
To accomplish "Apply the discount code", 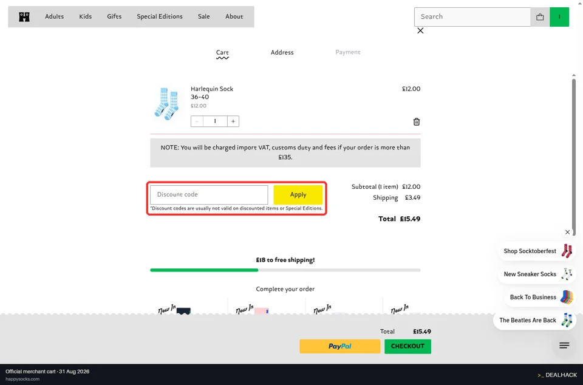I will [298, 194].
